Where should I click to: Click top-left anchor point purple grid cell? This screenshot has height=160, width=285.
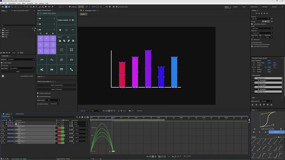[40, 38]
